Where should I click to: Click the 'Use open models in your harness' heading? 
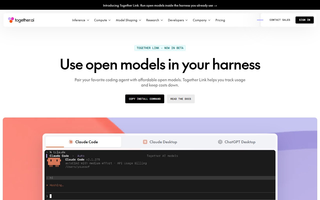pos(160,64)
